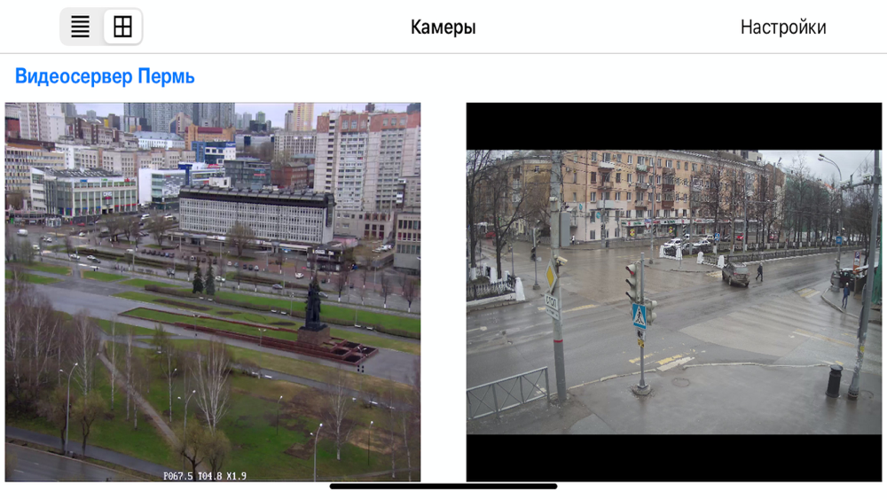Switch to list view layout

point(81,27)
